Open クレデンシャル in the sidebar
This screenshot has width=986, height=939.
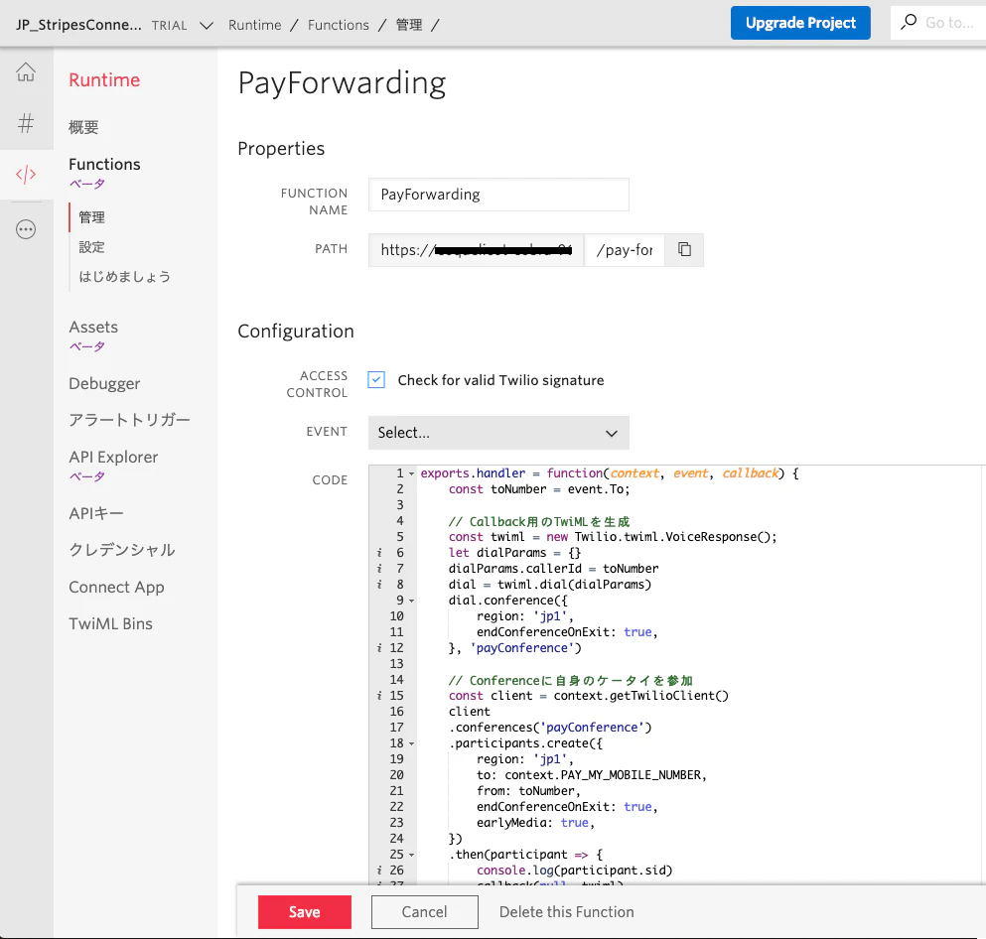click(122, 550)
